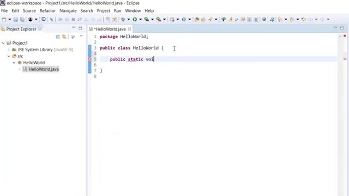Click the error marker on line 5
349x196 pixels.
[89, 59]
